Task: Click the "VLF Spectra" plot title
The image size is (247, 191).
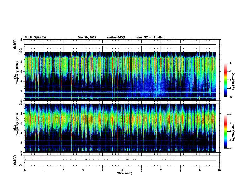Action: point(35,37)
